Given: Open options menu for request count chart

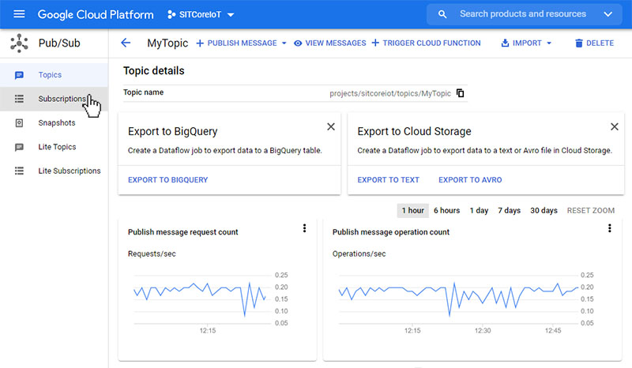Looking at the screenshot, I should [x=304, y=228].
